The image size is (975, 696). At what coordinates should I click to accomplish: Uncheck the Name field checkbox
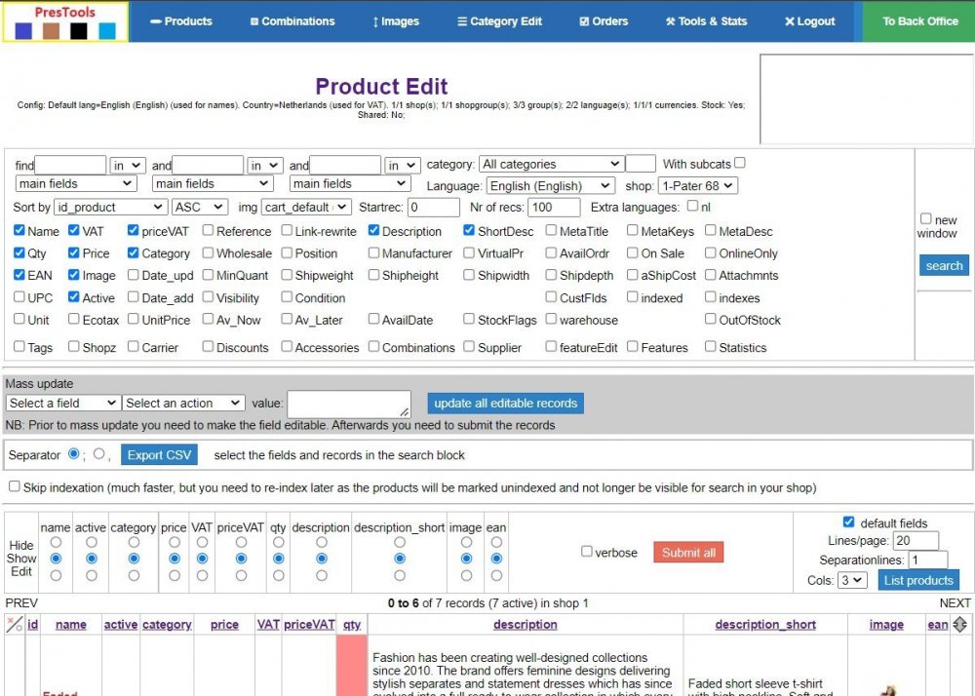point(19,231)
